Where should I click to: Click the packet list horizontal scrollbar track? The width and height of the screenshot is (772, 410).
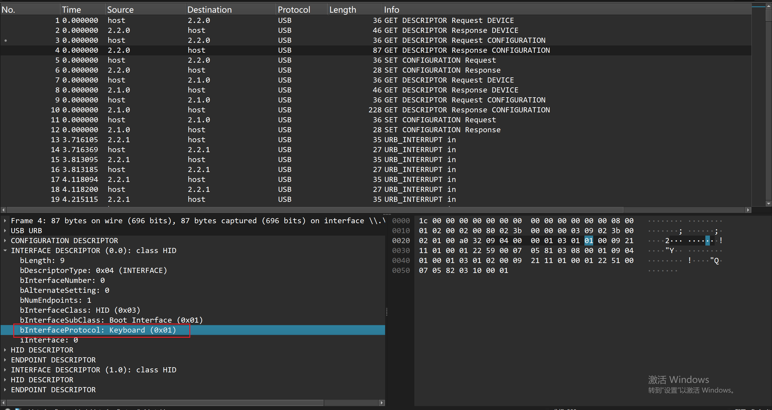pos(685,210)
